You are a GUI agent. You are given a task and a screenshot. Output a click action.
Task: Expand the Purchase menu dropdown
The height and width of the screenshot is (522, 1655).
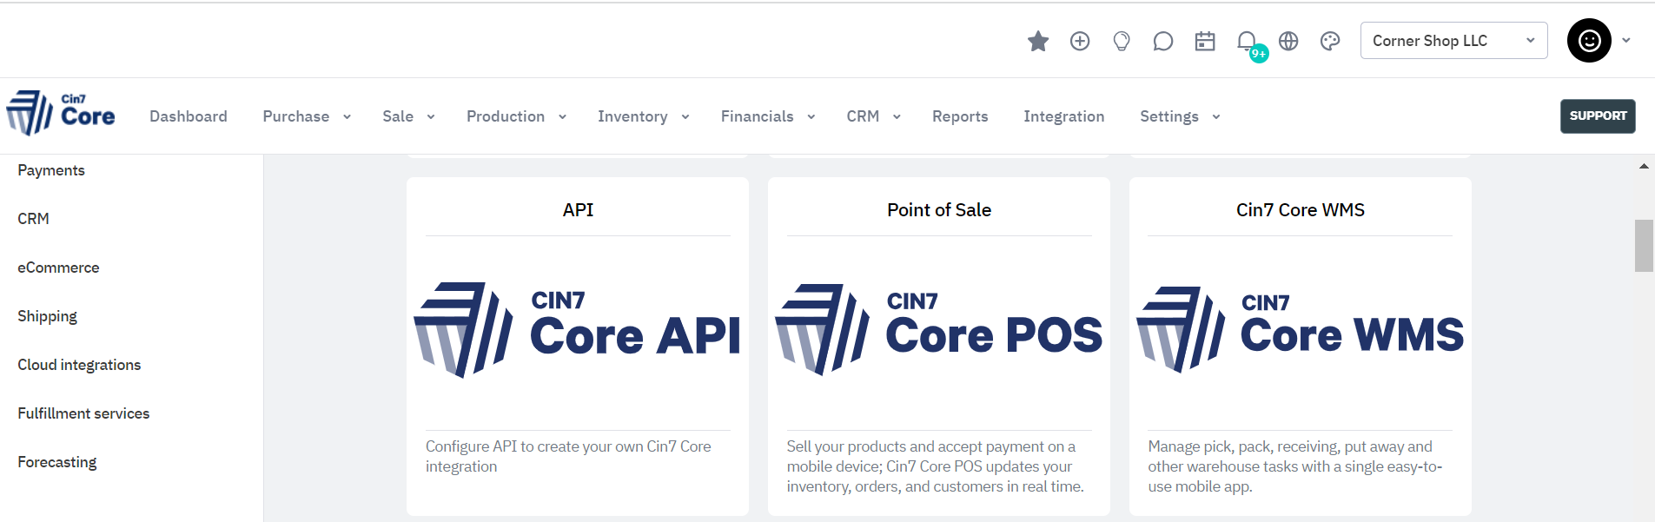[307, 116]
